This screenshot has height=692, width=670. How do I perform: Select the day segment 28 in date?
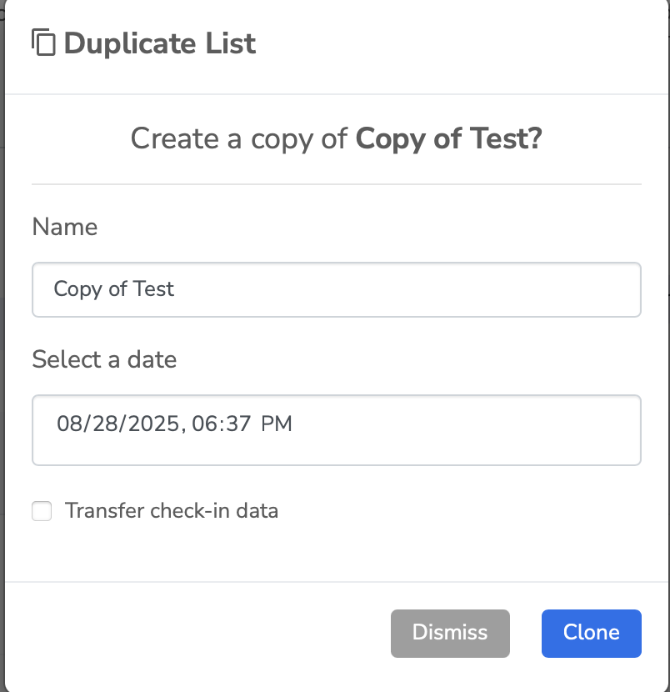[105, 424]
